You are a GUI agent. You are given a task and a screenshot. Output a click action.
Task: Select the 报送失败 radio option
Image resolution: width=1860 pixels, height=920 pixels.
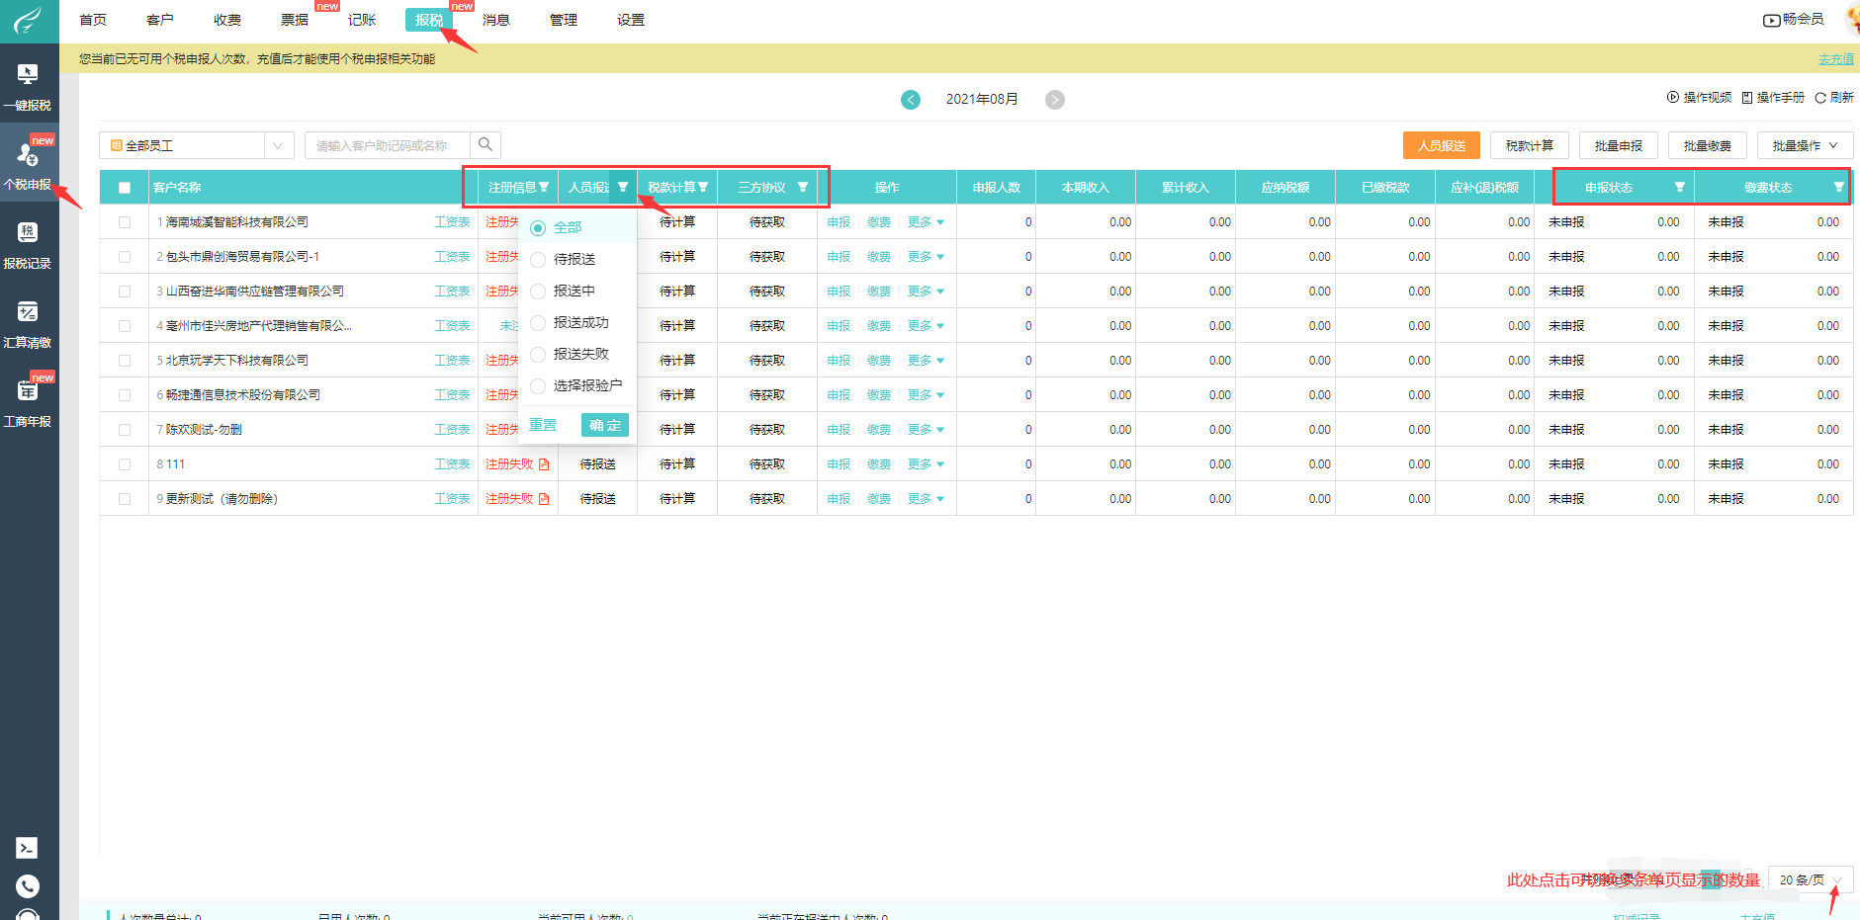[x=538, y=355]
